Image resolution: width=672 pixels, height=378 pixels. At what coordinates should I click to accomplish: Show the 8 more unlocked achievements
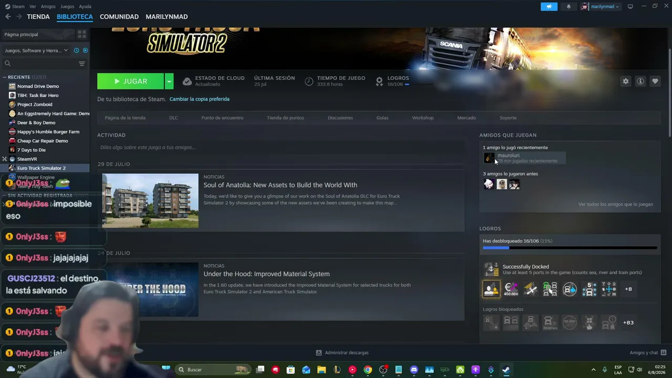pyautogui.click(x=628, y=289)
